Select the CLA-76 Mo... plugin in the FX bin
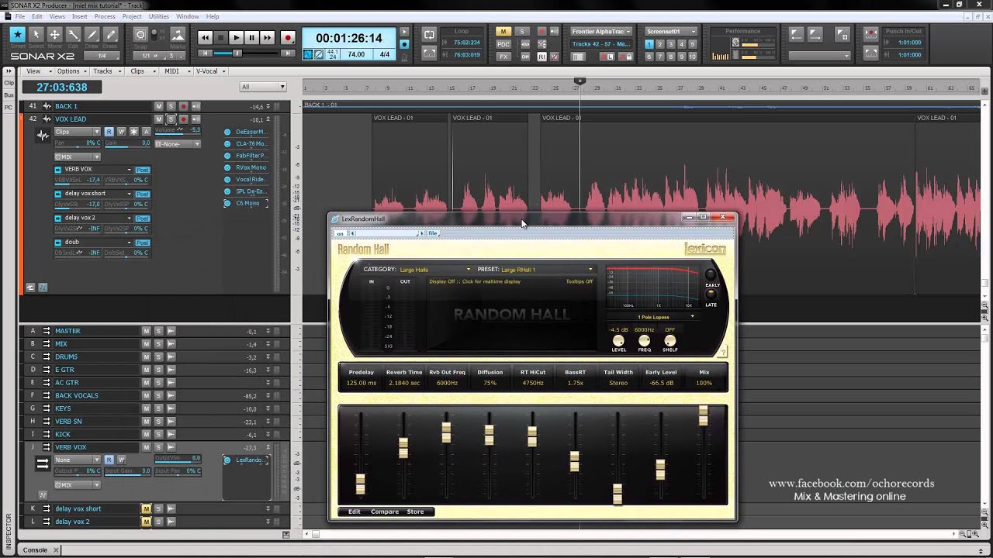 coord(251,143)
